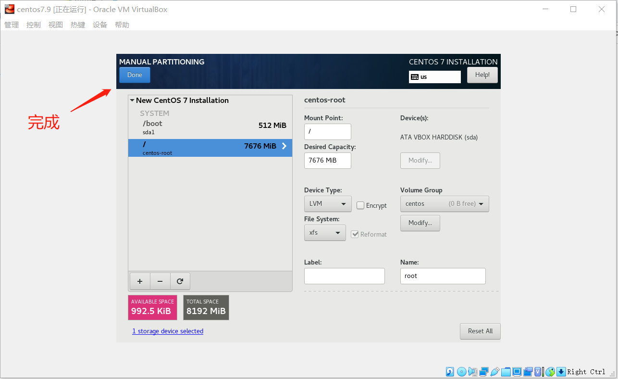Click Modify under Volume Group
Image resolution: width=618 pixels, height=379 pixels.
420,223
